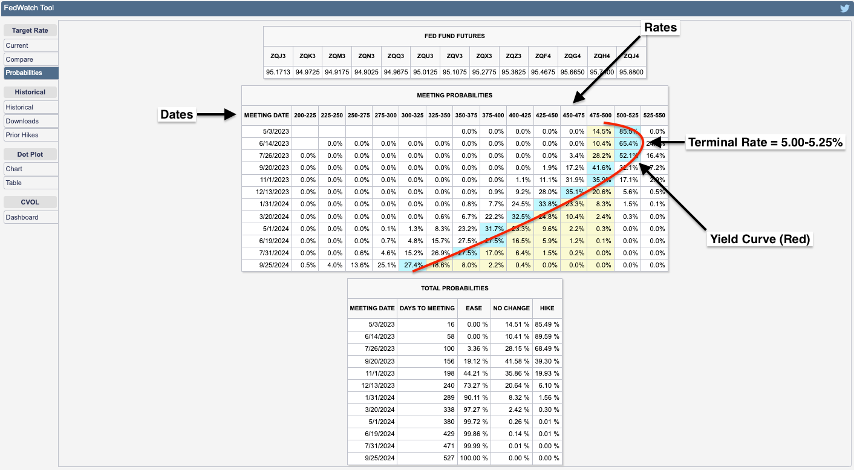
Task: Open the Compare target rate tab
Action: point(31,59)
